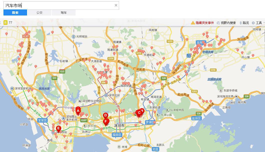The width and height of the screenshot is (265, 152).
Task: Clear the search box with the X
Action: click(116, 5)
